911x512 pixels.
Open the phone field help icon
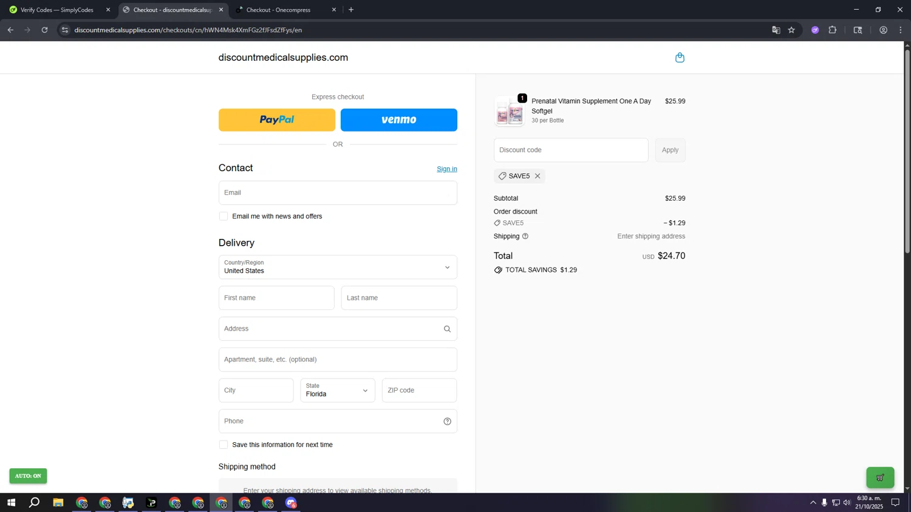click(447, 421)
